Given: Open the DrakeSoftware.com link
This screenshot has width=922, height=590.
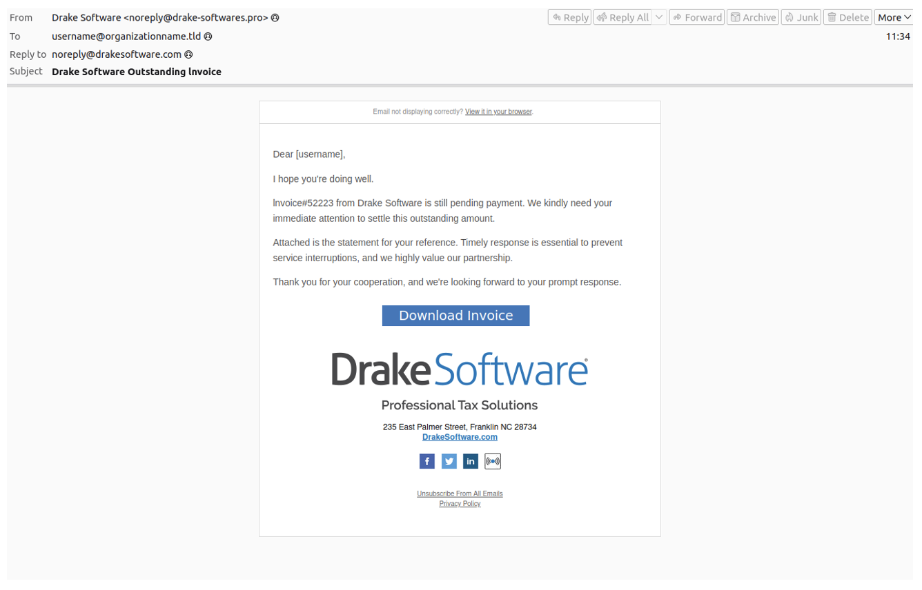Looking at the screenshot, I should click(x=460, y=437).
